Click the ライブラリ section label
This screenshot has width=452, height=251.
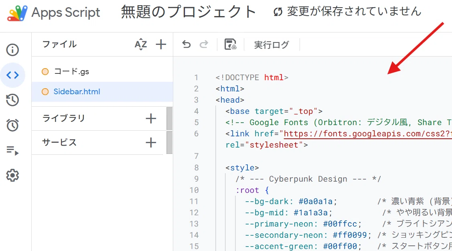[x=64, y=118]
